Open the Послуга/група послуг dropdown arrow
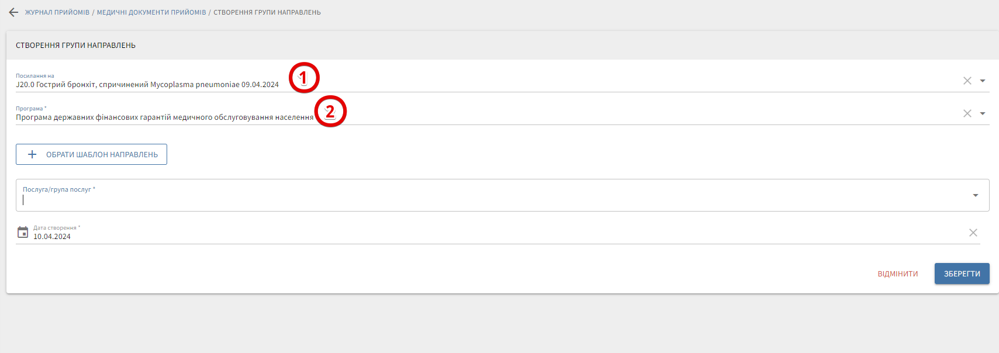999x353 pixels. [976, 195]
